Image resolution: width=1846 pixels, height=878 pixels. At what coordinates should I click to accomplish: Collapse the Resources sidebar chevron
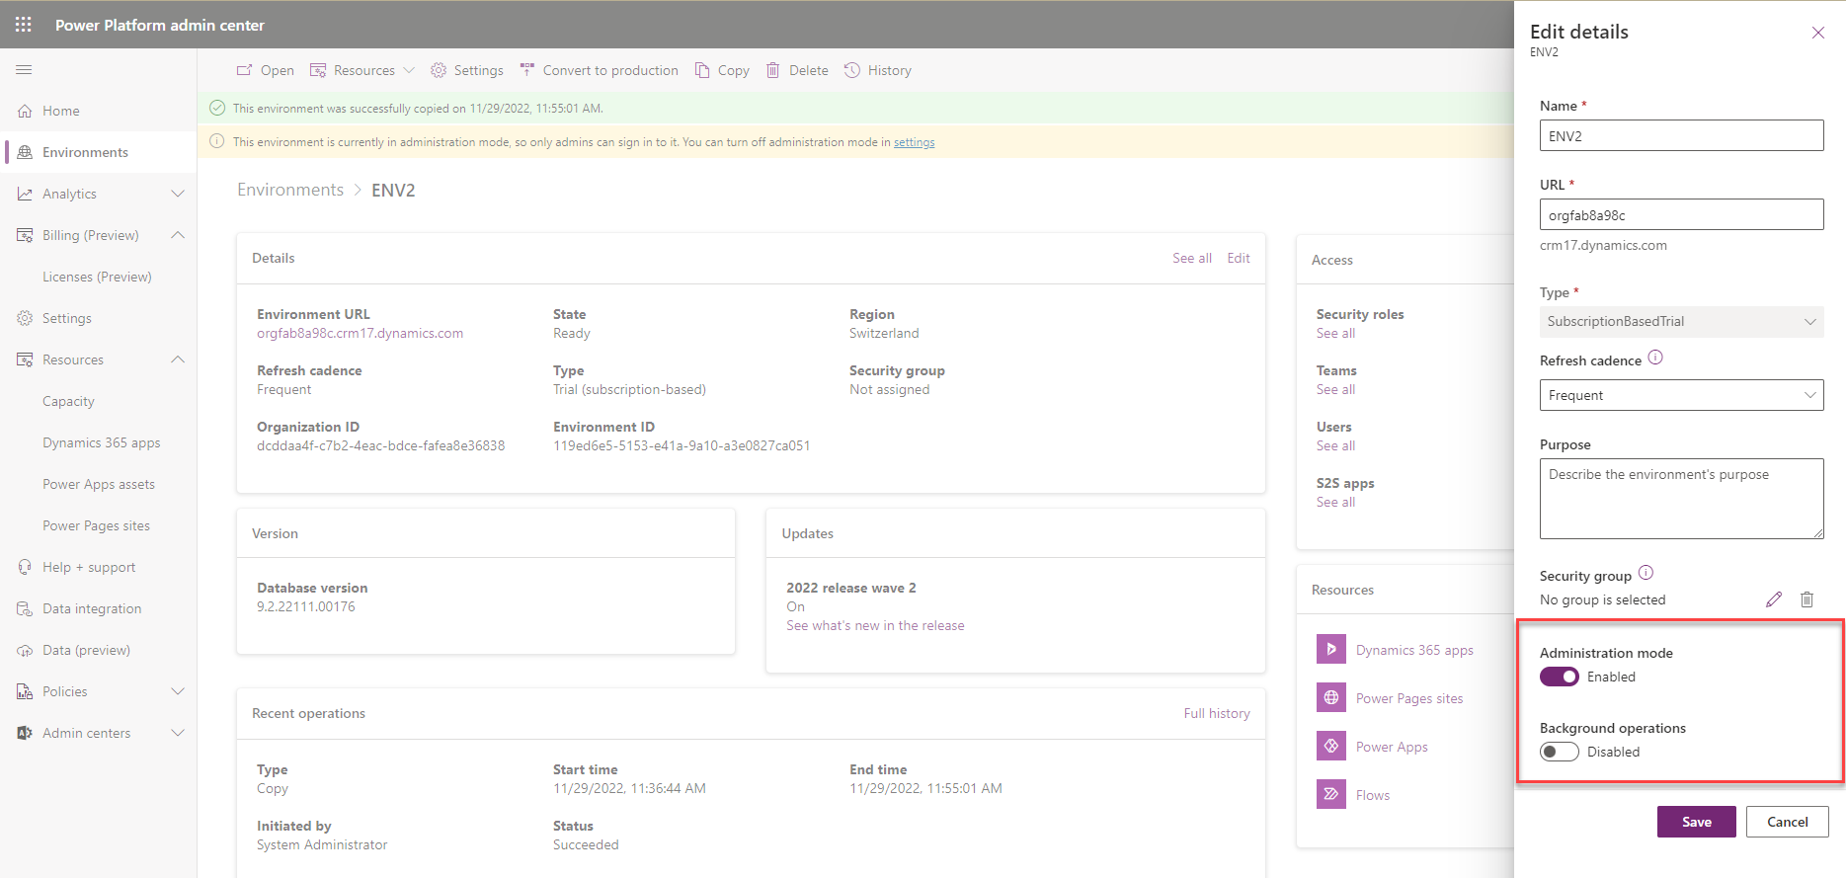[x=178, y=360]
